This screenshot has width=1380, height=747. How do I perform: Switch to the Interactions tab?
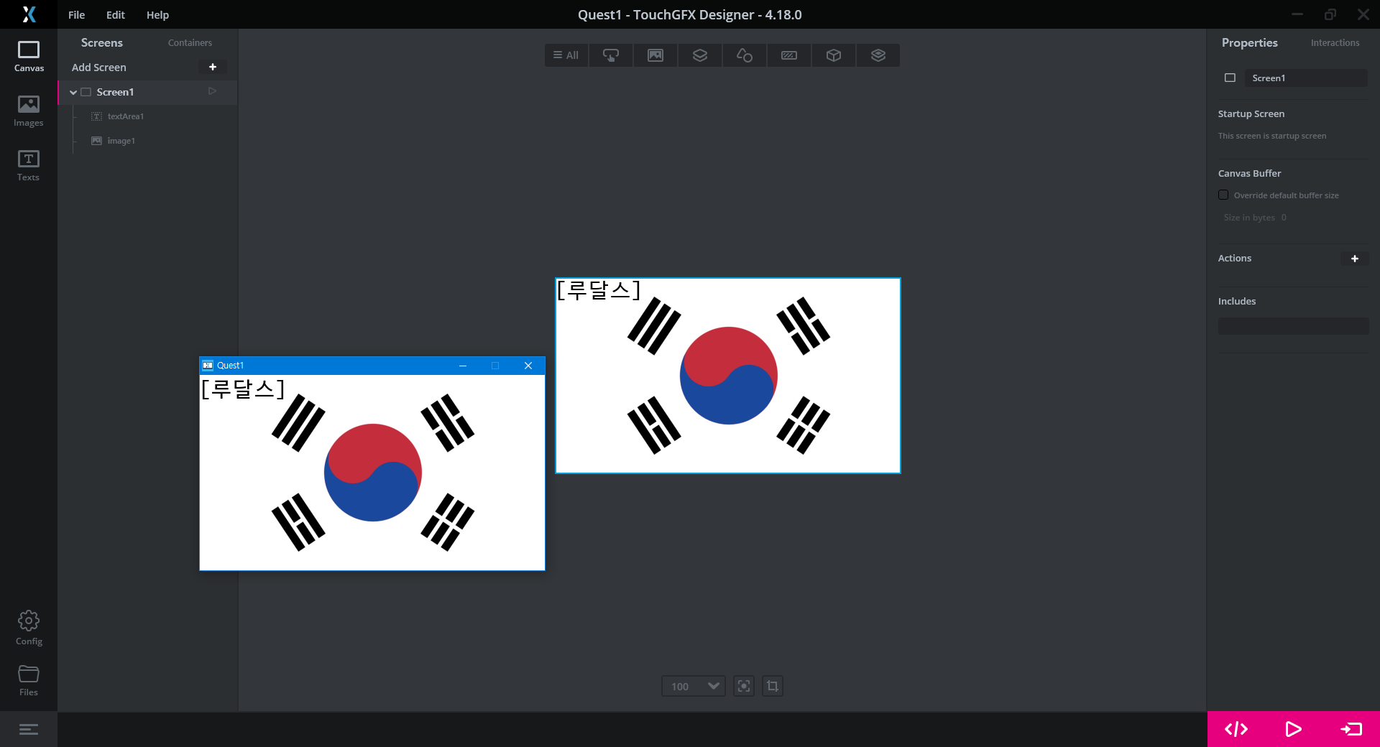coord(1335,43)
